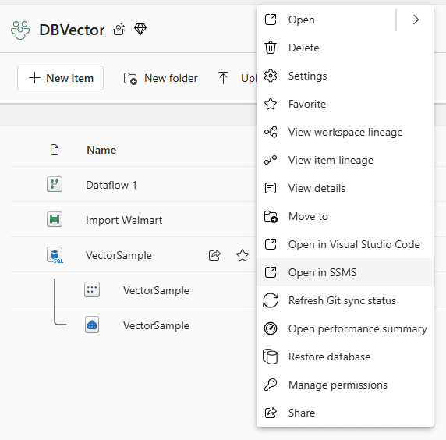The width and height of the screenshot is (446, 440).
Task: Open the Dataflow 1 item link
Action: (111, 185)
